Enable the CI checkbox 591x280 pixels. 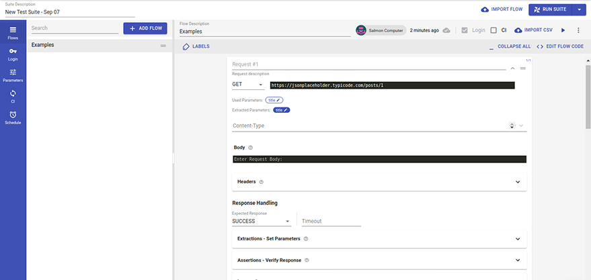coord(494,30)
